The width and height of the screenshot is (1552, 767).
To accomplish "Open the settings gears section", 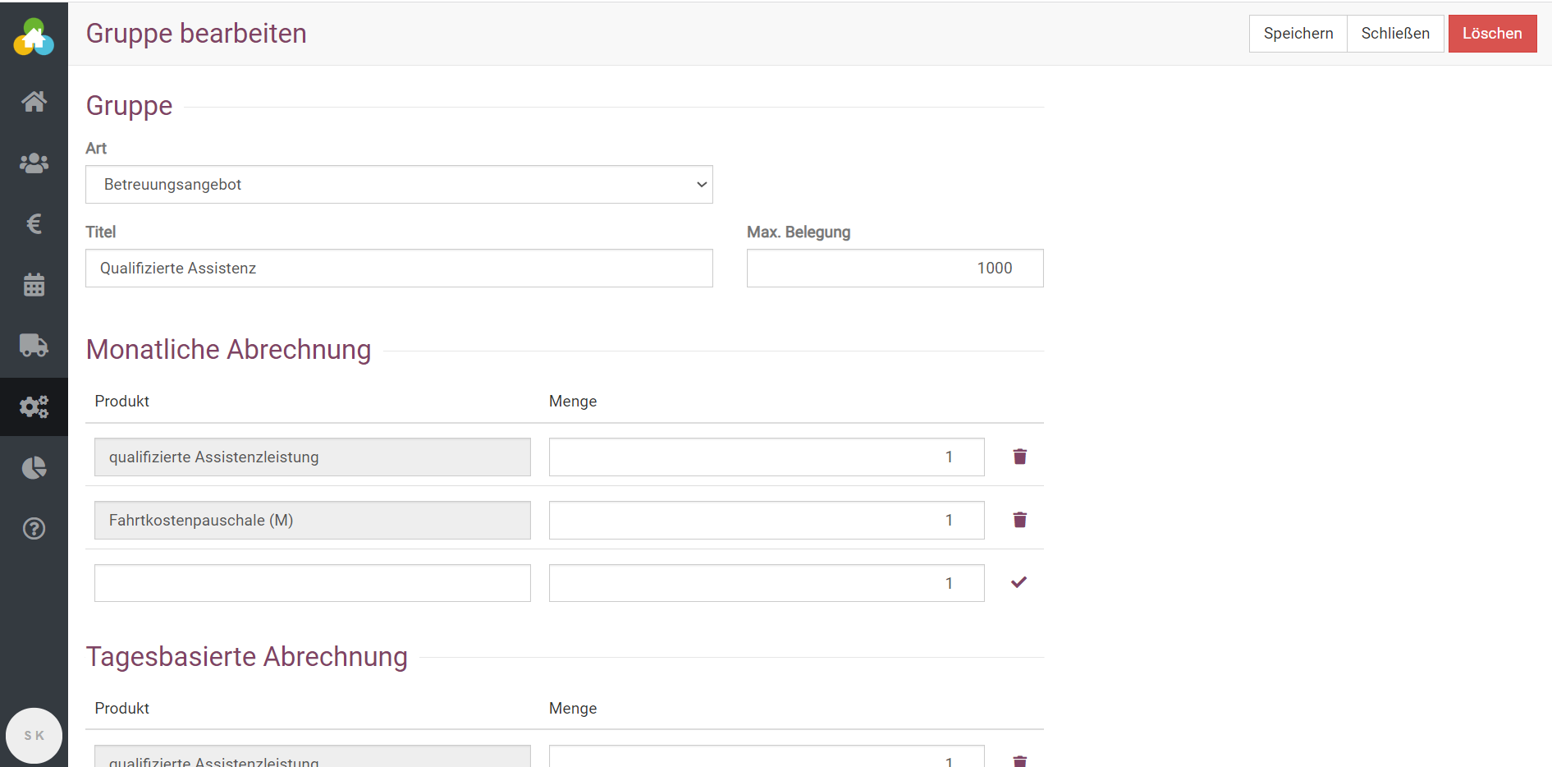I will click(x=34, y=406).
